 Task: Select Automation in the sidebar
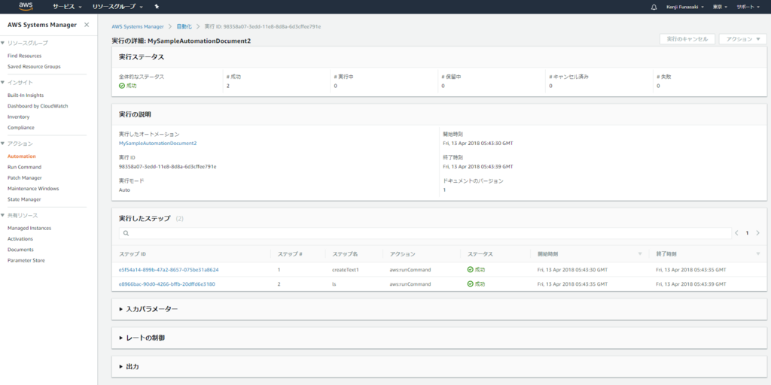click(x=22, y=156)
